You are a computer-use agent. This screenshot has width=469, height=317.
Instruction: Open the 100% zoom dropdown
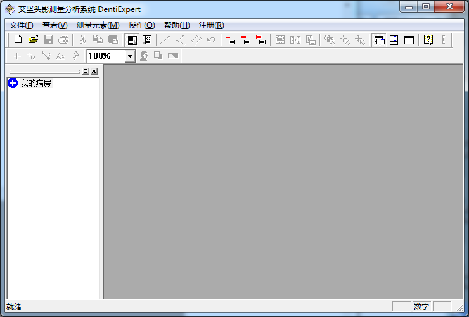(x=130, y=56)
